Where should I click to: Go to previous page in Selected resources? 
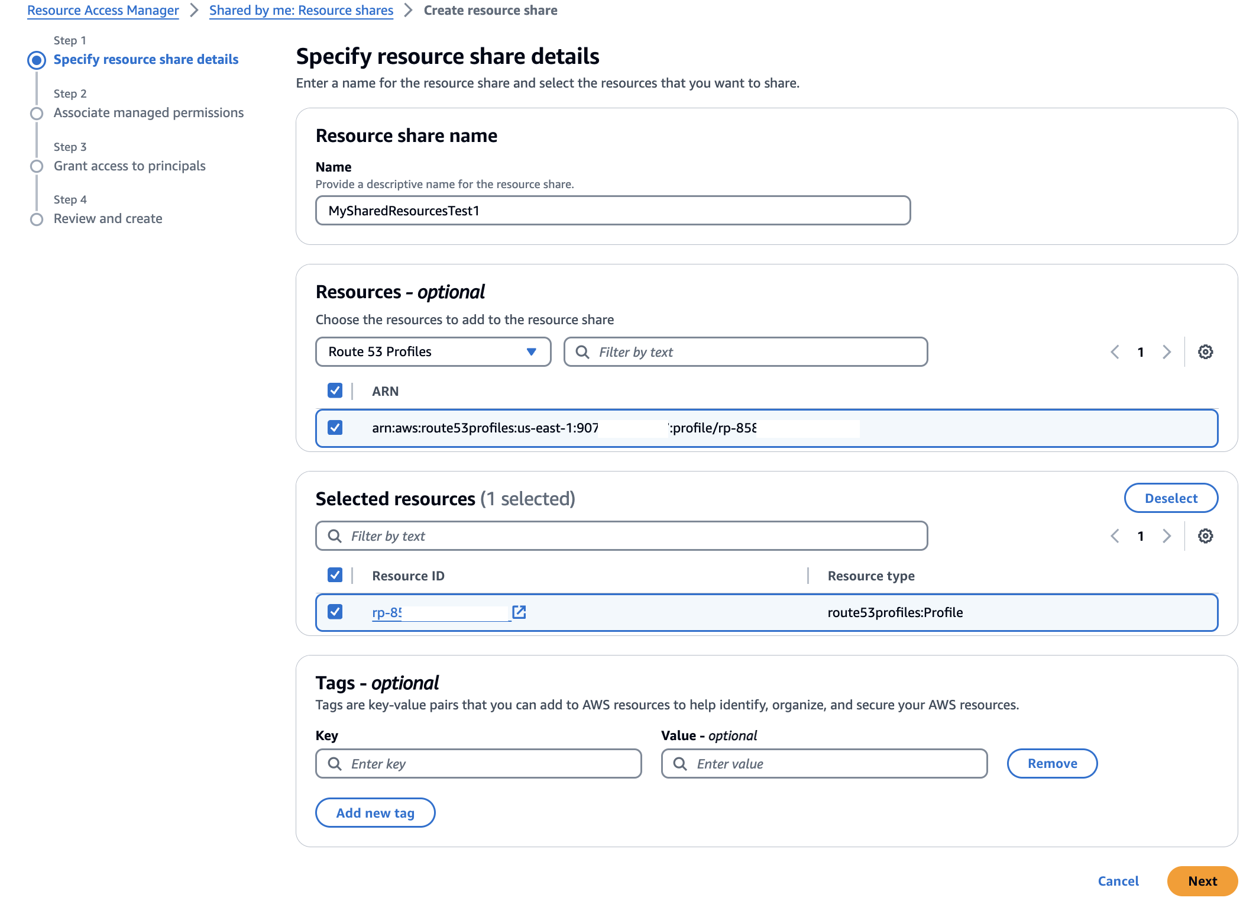point(1115,536)
